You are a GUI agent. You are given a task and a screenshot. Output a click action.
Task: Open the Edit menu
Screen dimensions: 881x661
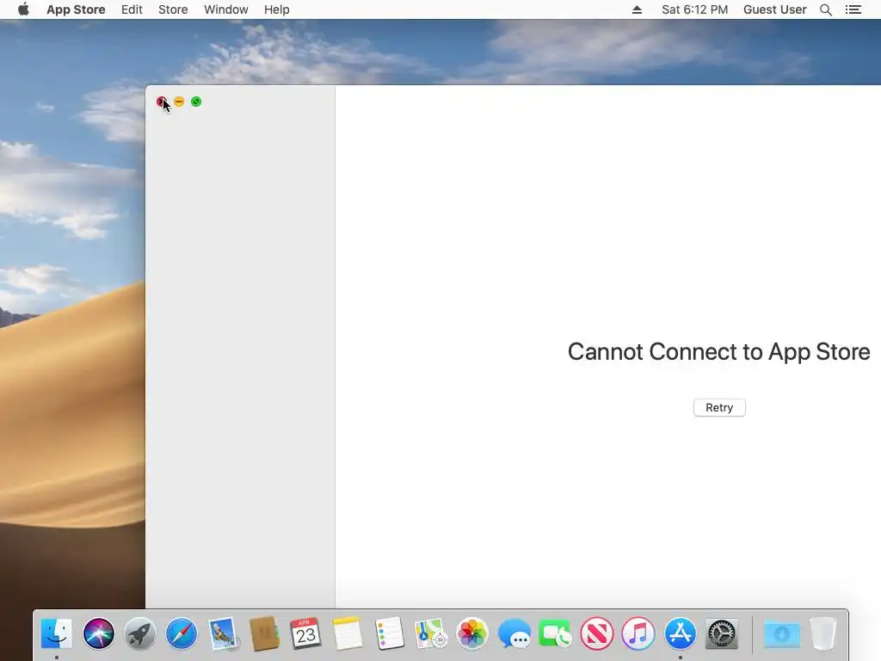tap(132, 9)
